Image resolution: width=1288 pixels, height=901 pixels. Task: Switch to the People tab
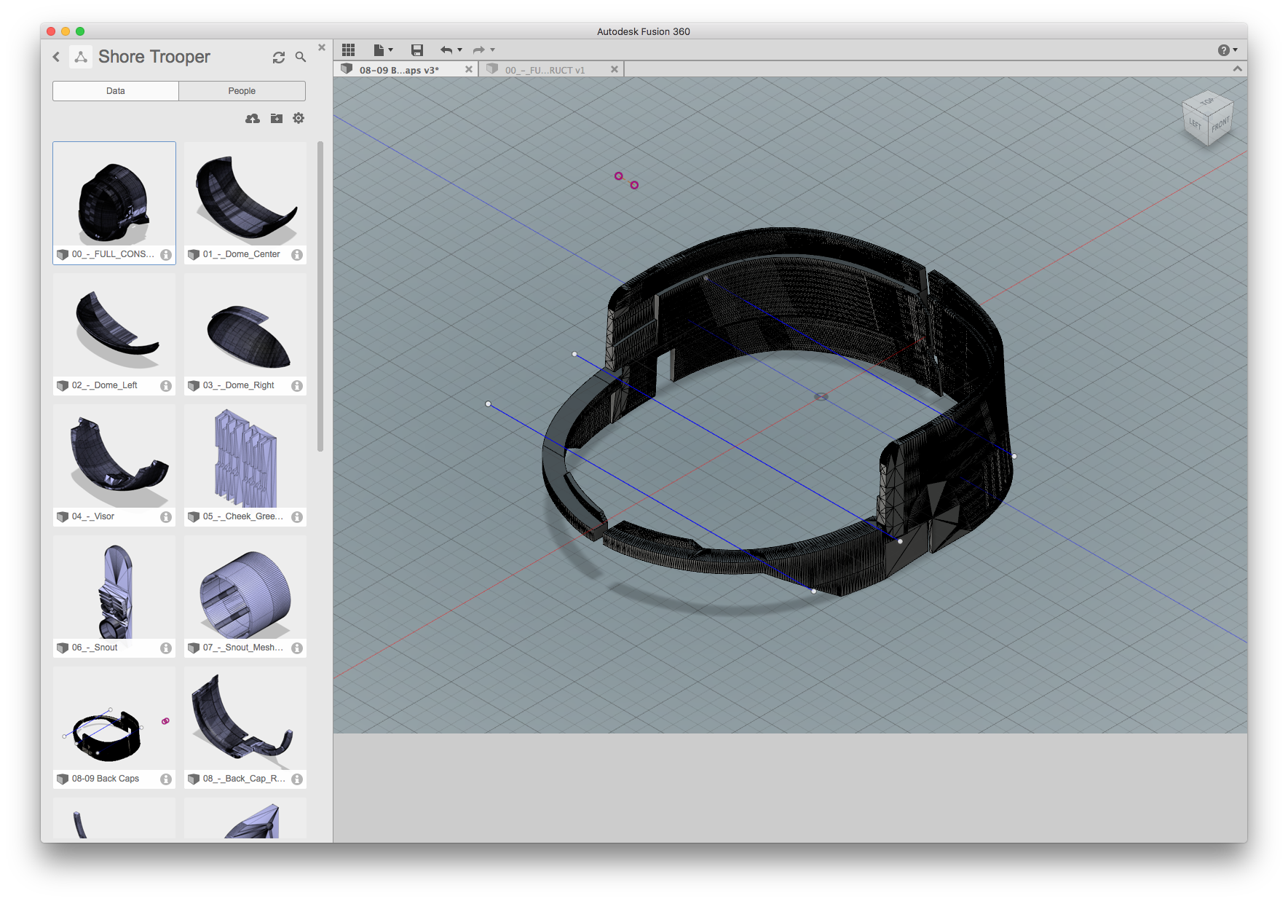tap(242, 91)
